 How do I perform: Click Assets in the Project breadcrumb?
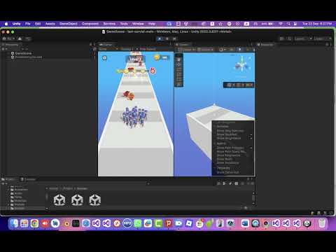coord(53,188)
